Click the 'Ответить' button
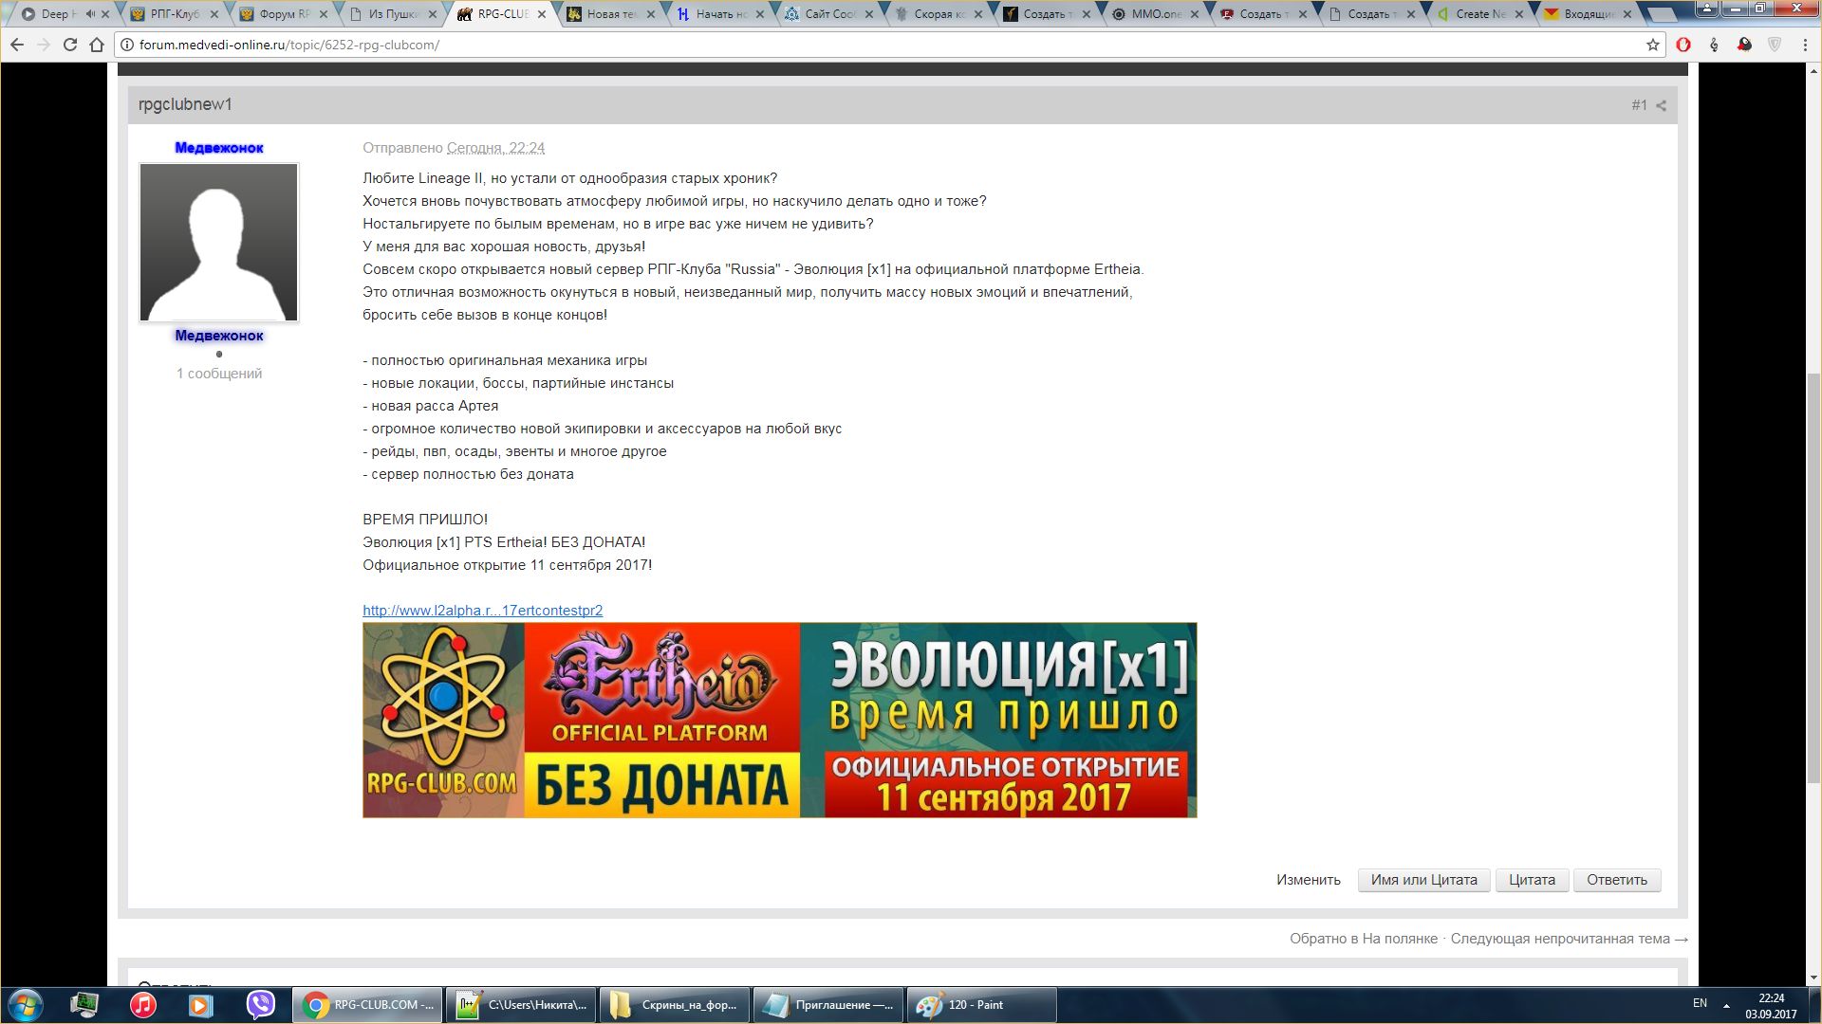The width and height of the screenshot is (1822, 1024). coord(1617,880)
